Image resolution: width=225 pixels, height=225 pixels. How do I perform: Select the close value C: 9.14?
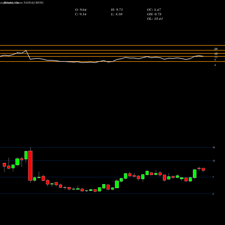coord(81,14)
